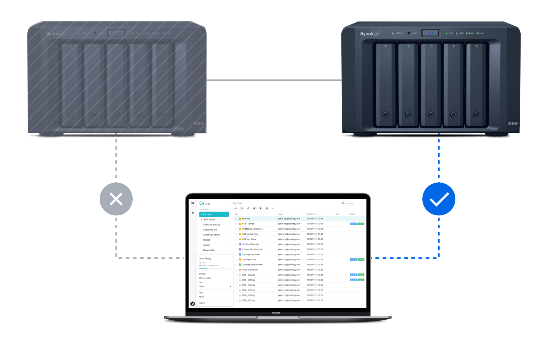Click the search magnifier icon
Screen dimensions: 545x340
point(343,203)
